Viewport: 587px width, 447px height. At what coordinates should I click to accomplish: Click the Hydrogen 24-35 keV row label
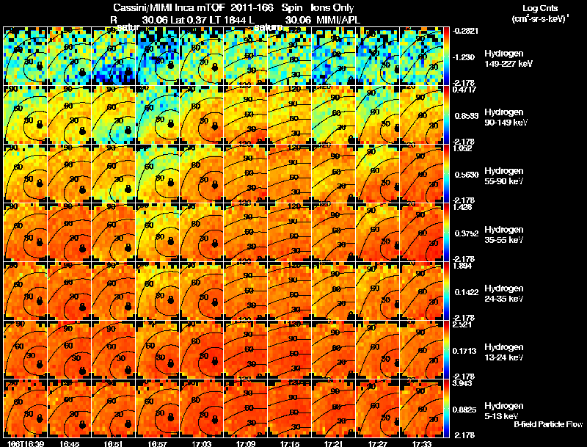point(504,294)
